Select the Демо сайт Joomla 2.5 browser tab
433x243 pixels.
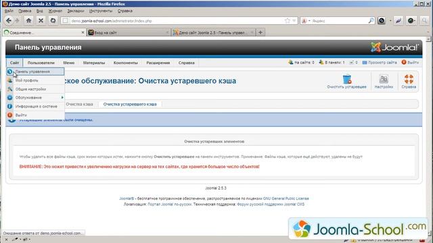pyautogui.click(x=213, y=32)
